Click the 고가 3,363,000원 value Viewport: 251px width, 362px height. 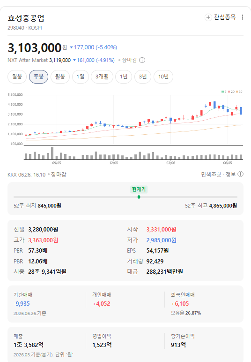click(x=43, y=240)
